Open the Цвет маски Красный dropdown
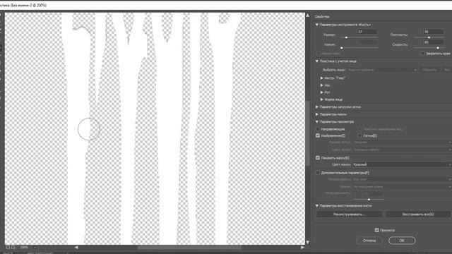The width and height of the screenshot is (452, 254). click(402, 164)
